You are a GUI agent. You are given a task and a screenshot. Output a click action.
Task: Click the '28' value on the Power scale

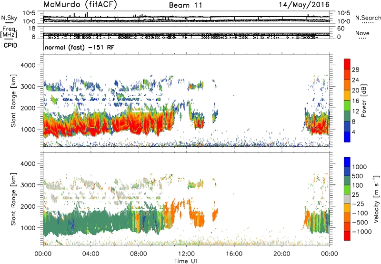[x=355, y=70]
